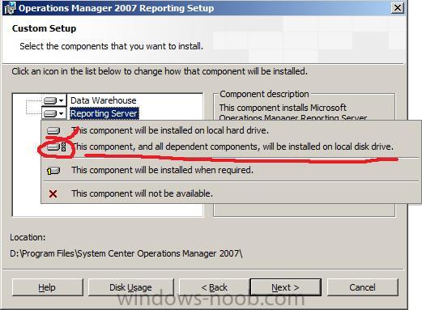Image resolution: width=422 pixels, height=310 pixels.
Task: Click the red X unavailable icon
Action: pos(53,193)
